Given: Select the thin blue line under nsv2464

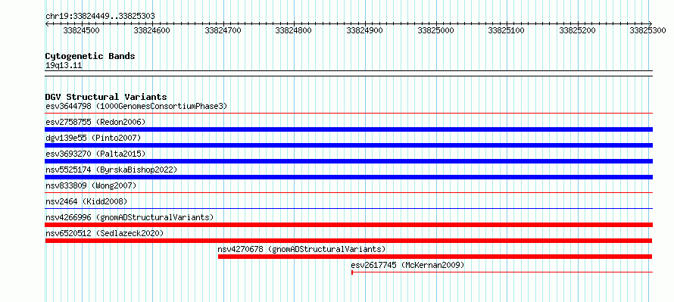Looking at the screenshot, I should [349, 209].
